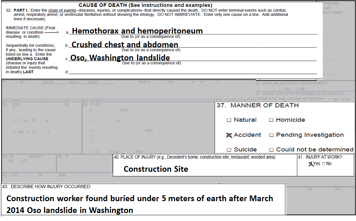Screen dimensions: 356x221
Task: Click the Construction Site place of injury entry
Action: click(x=156, y=169)
